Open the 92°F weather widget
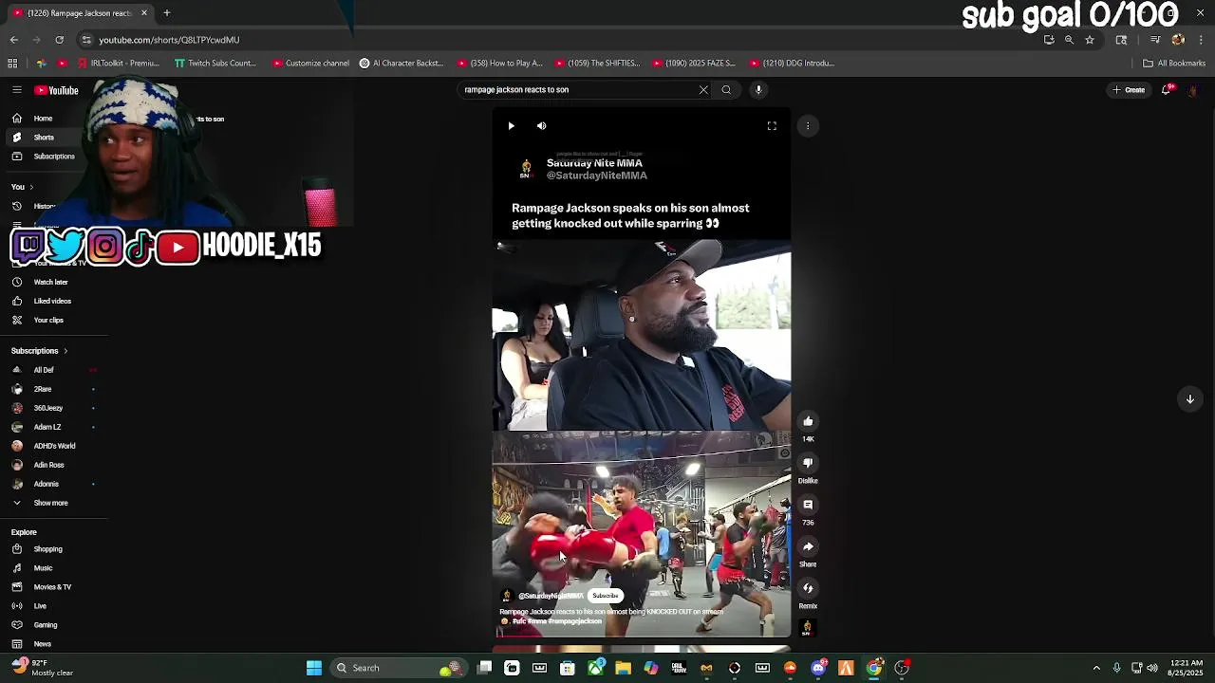The height and width of the screenshot is (683, 1215). [42, 668]
